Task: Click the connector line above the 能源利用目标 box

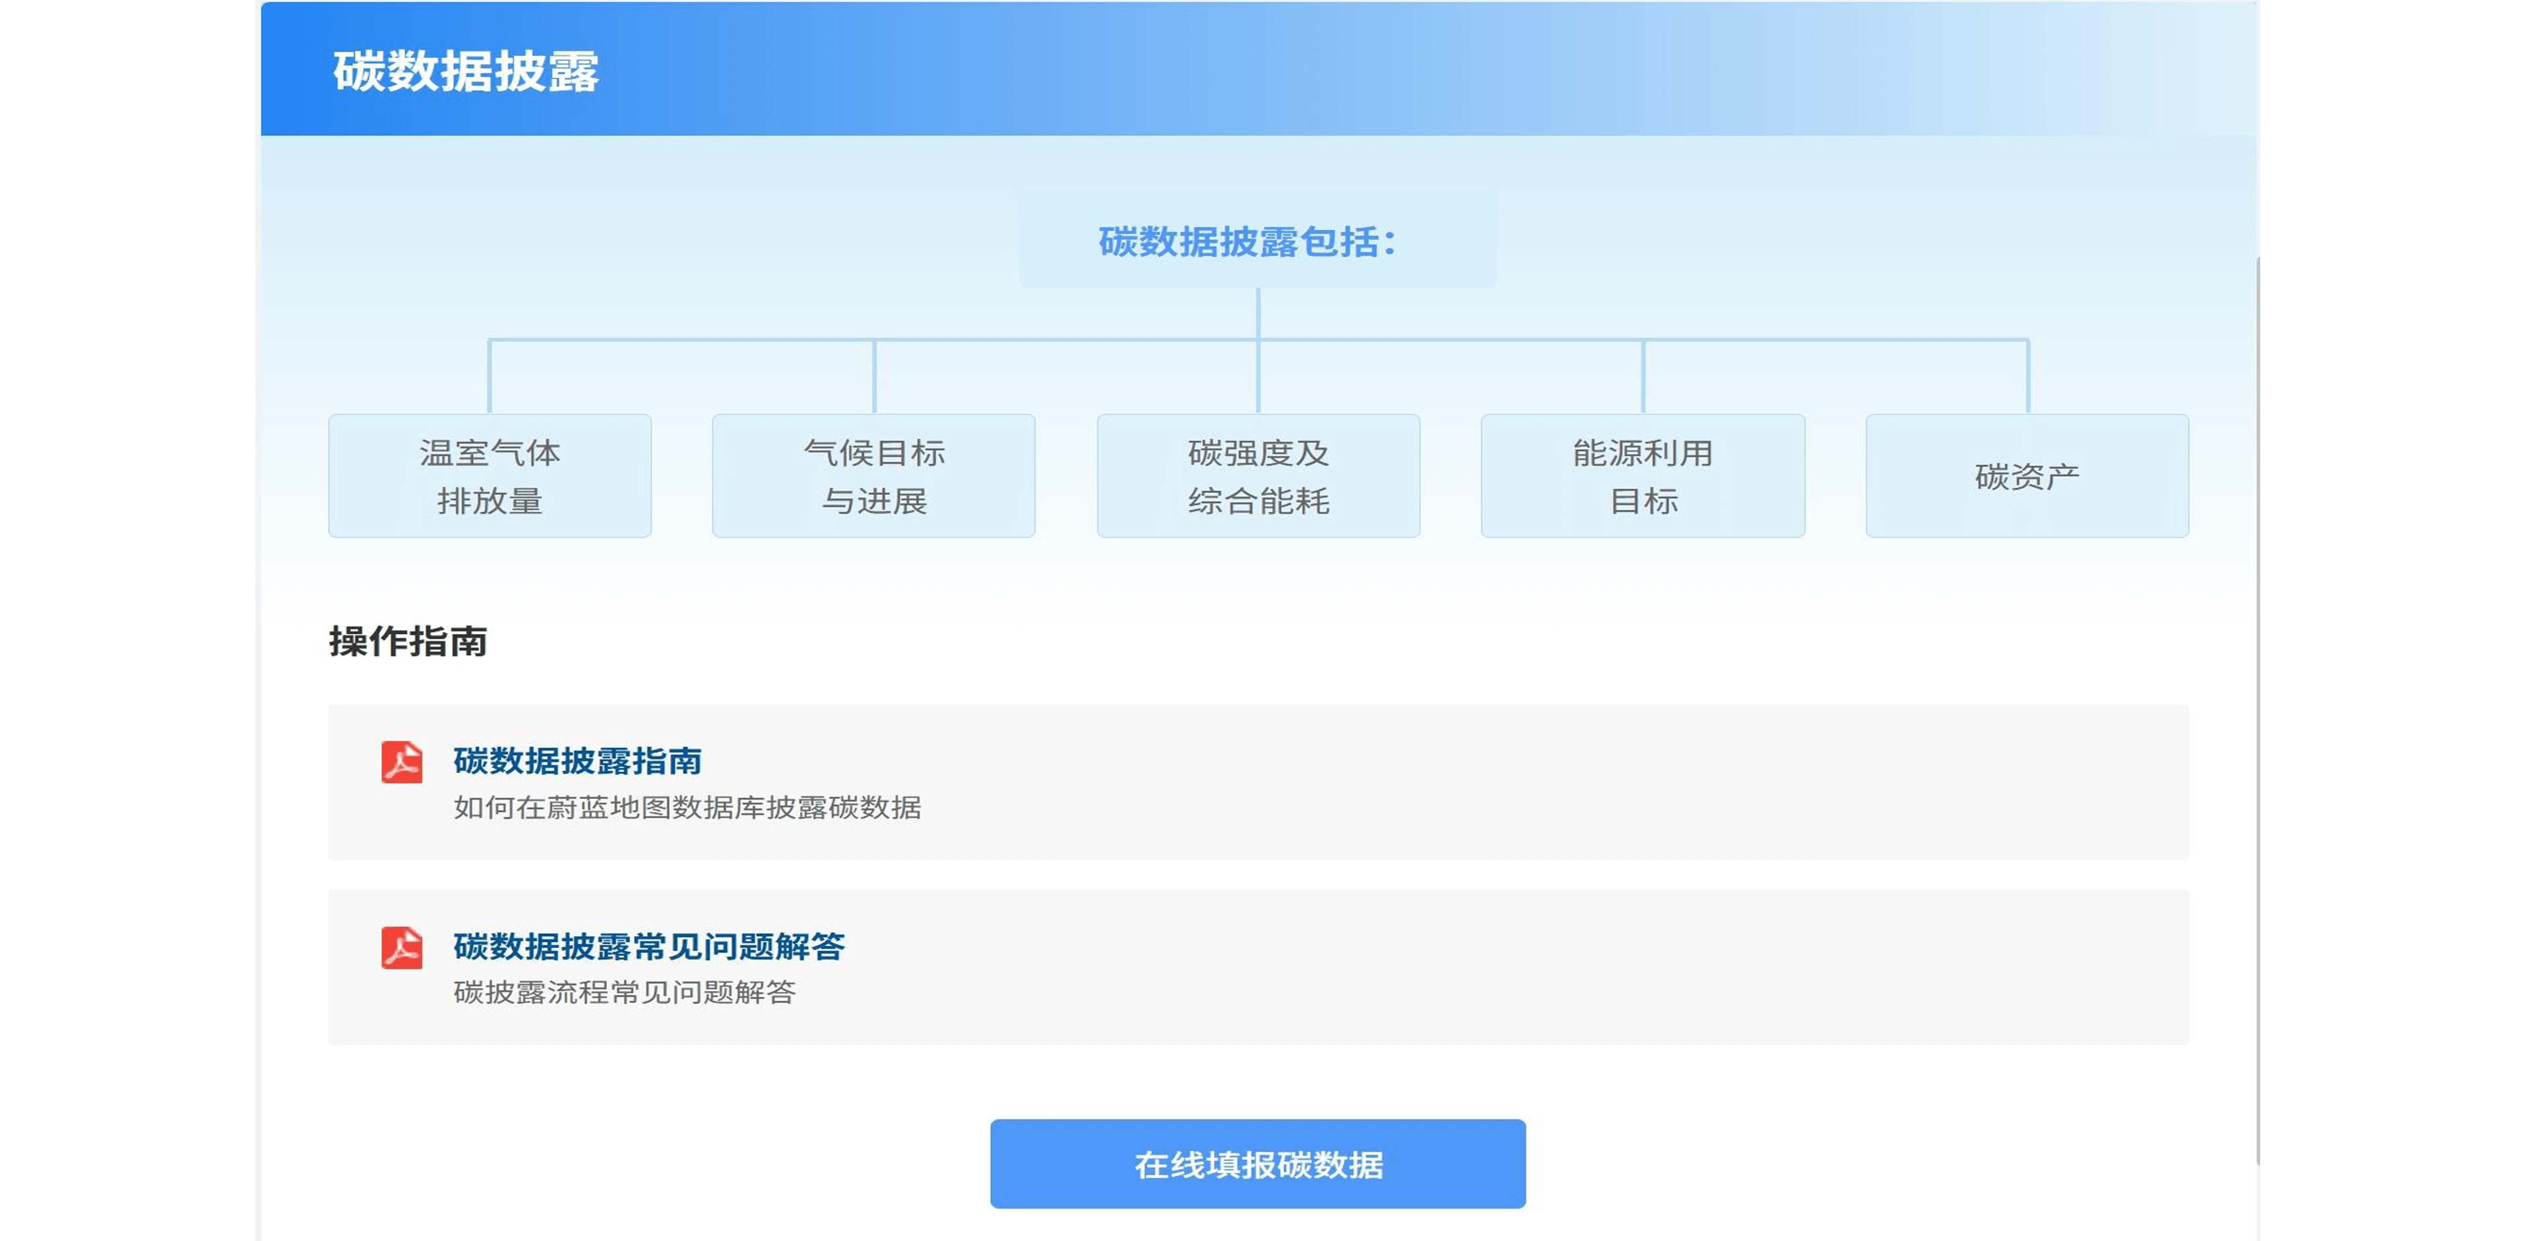Action: pos(1643,377)
